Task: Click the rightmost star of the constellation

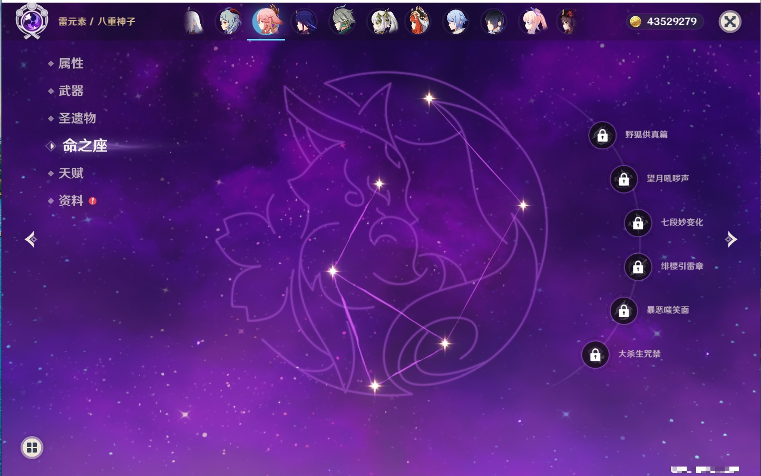Action: pyautogui.click(x=523, y=205)
